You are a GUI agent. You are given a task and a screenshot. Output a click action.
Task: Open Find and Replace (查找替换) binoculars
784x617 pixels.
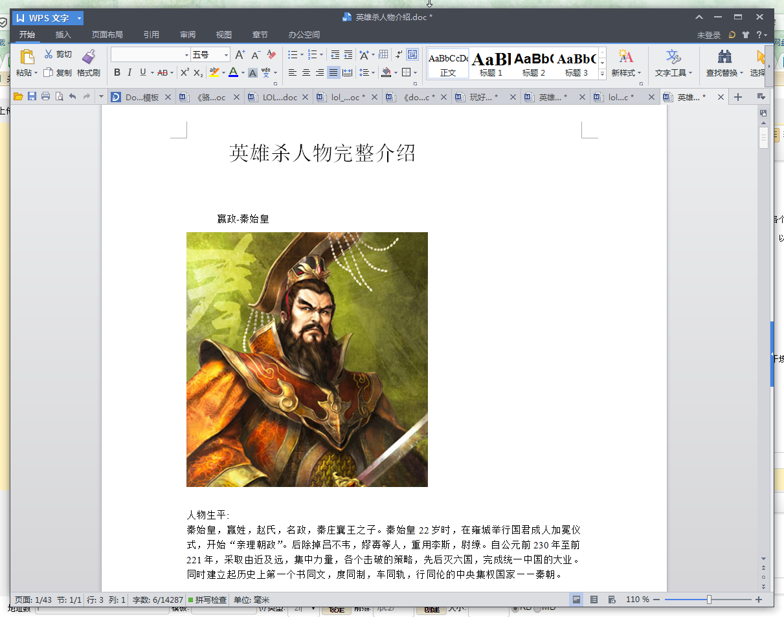click(725, 57)
